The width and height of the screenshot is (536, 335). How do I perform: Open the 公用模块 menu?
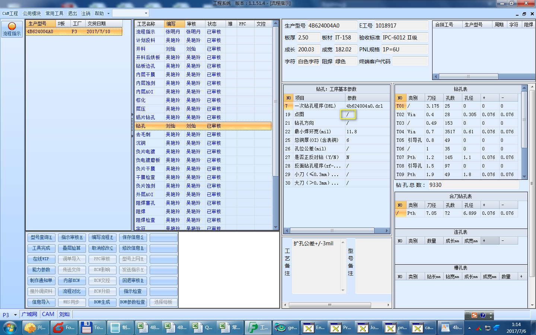click(x=32, y=13)
